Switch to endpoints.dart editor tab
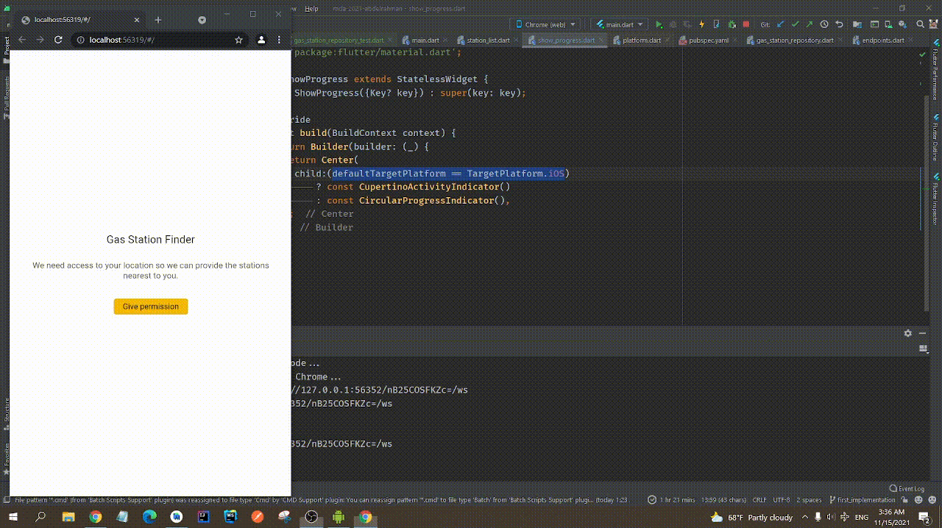942x528 pixels. (x=883, y=40)
